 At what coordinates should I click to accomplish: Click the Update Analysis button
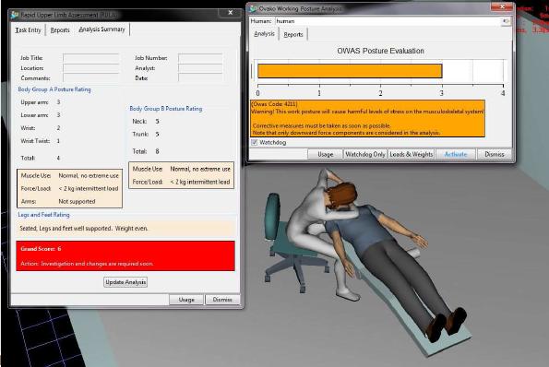(x=125, y=282)
